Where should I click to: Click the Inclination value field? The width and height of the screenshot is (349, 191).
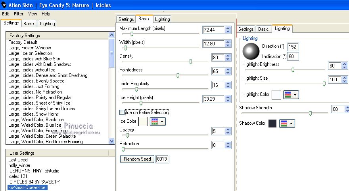pyautogui.click(x=293, y=56)
